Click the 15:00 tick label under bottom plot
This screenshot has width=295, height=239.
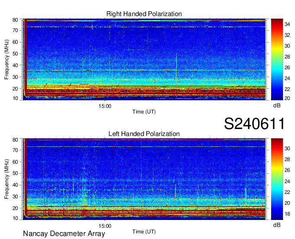pos(105,226)
